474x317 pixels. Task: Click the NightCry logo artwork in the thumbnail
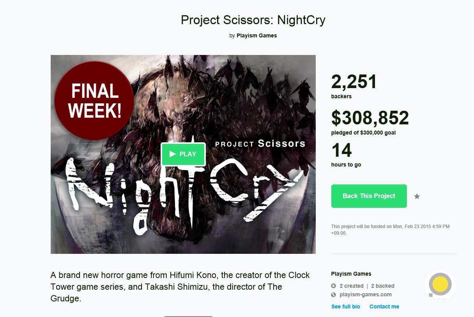[x=183, y=191]
